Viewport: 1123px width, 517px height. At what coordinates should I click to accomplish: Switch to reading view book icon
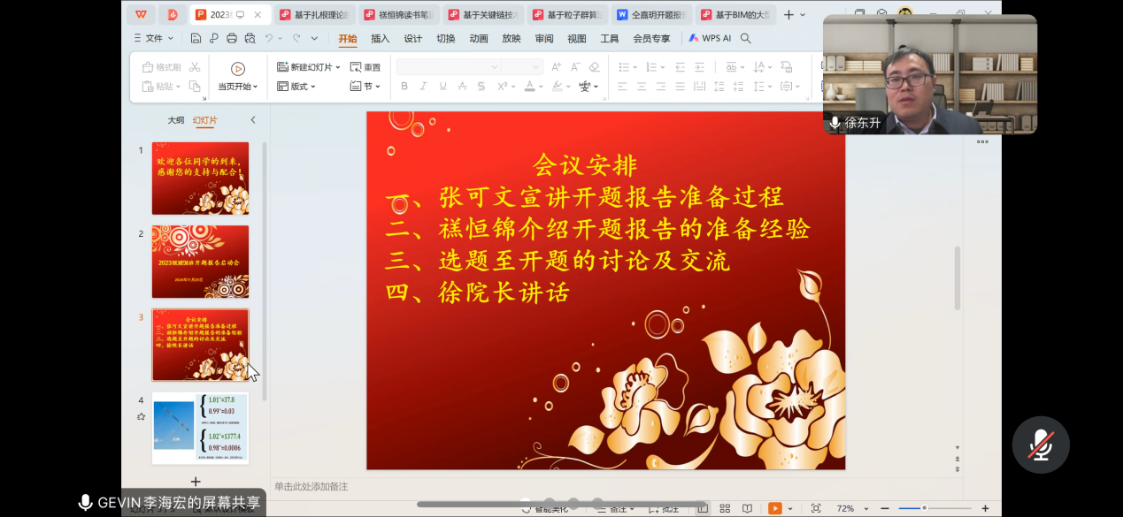(748, 508)
